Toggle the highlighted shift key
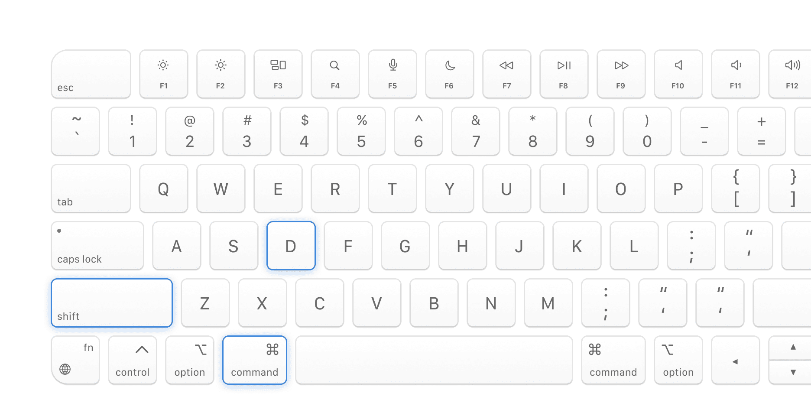The height and width of the screenshot is (416, 811). point(112,303)
